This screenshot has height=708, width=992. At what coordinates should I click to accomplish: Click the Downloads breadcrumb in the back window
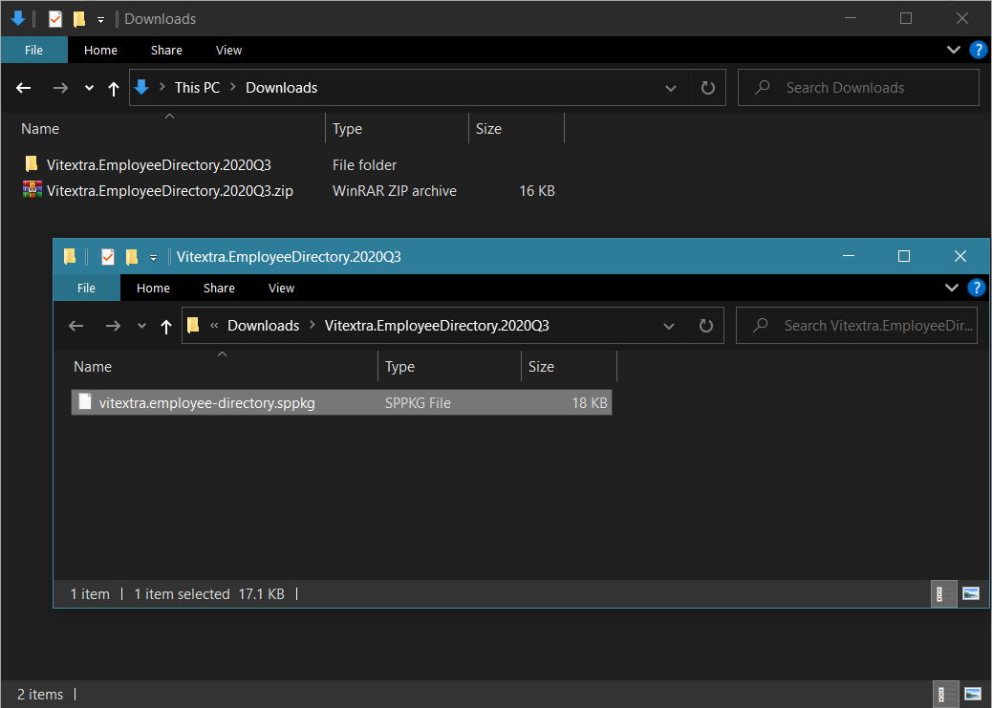click(282, 87)
